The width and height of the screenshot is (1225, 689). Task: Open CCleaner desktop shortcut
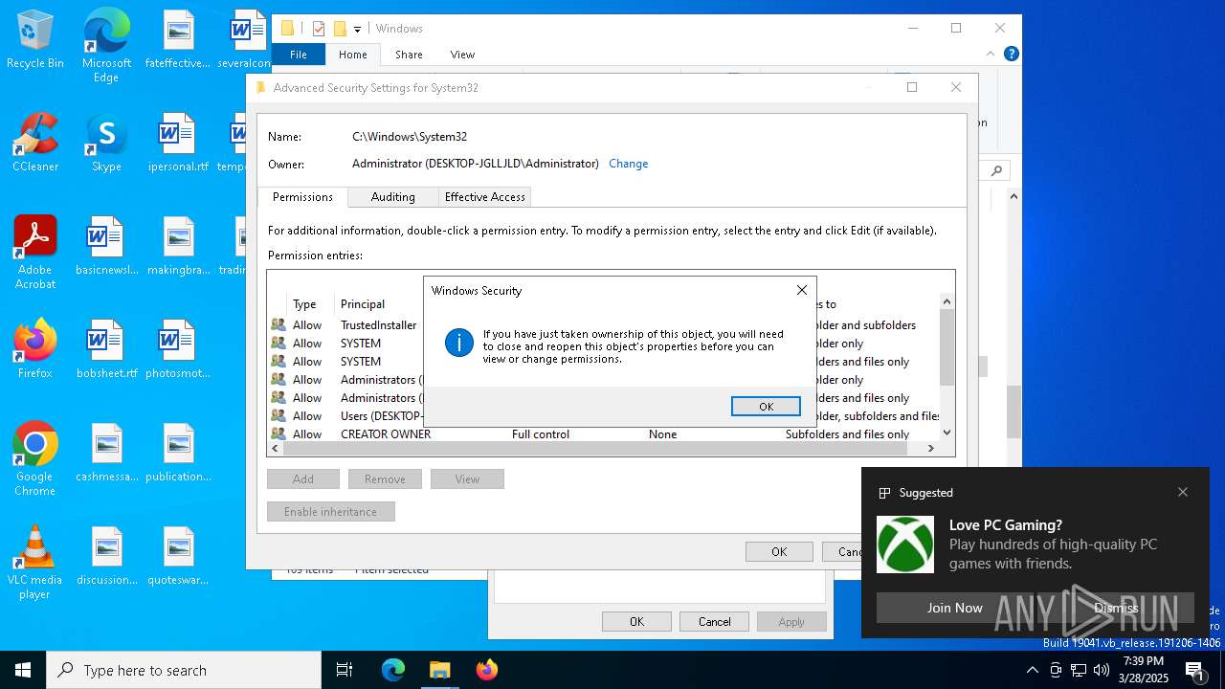pyautogui.click(x=35, y=142)
